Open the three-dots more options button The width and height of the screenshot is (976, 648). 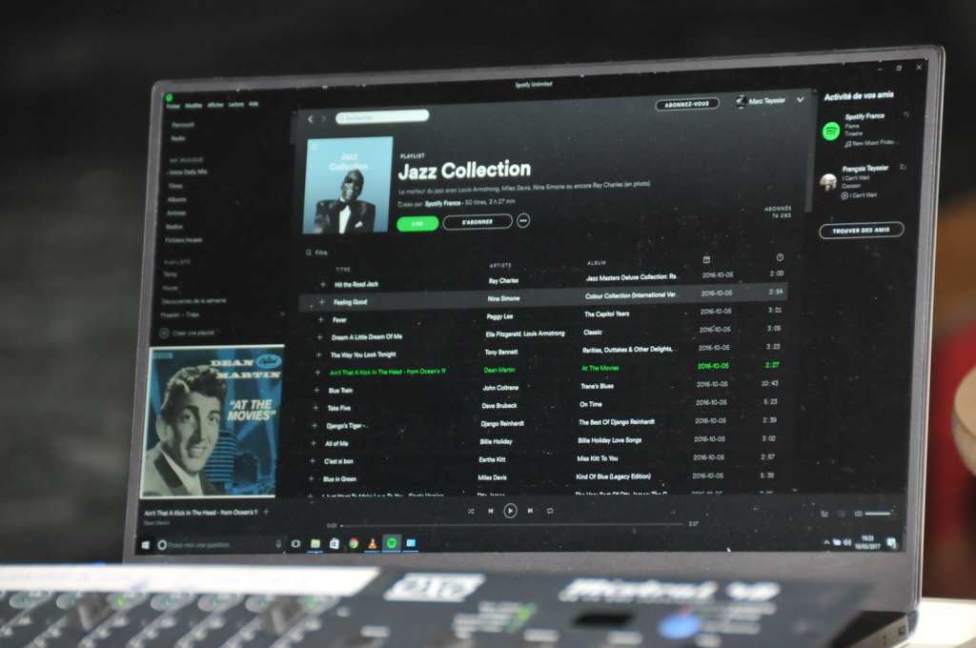[523, 220]
